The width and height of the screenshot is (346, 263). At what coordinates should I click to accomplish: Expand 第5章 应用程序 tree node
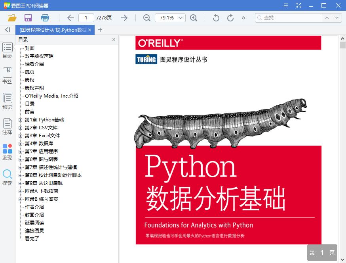click(20, 152)
